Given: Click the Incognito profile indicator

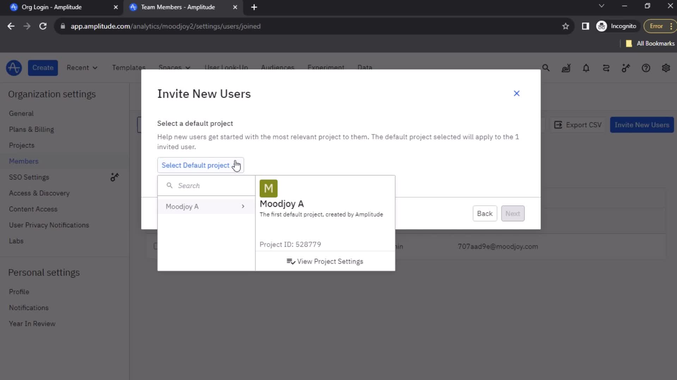Looking at the screenshot, I should 617,26.
